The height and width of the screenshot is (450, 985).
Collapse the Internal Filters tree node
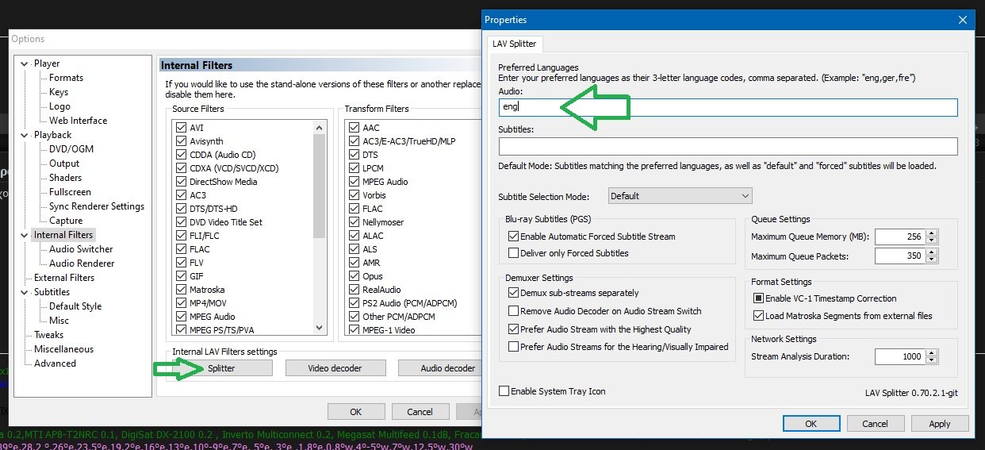pos(25,235)
